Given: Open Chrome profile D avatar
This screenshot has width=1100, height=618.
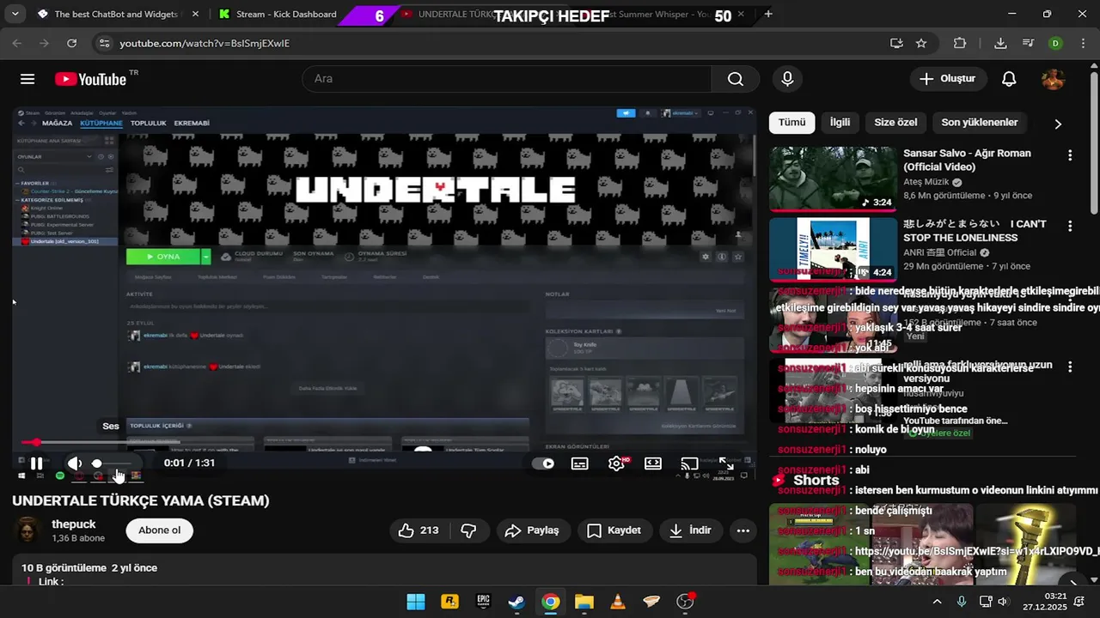Looking at the screenshot, I should coord(1055,43).
